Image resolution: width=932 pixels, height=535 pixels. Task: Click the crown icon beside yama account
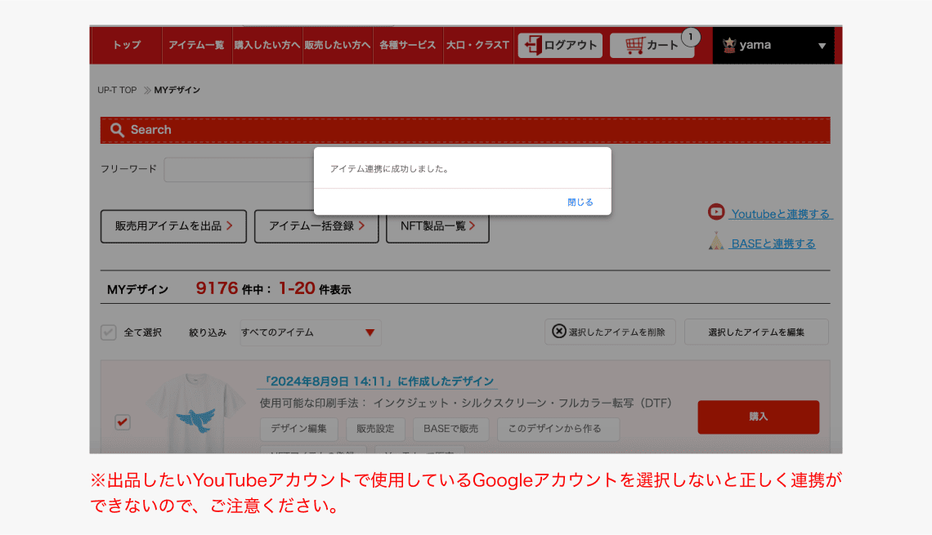pyautogui.click(x=730, y=45)
